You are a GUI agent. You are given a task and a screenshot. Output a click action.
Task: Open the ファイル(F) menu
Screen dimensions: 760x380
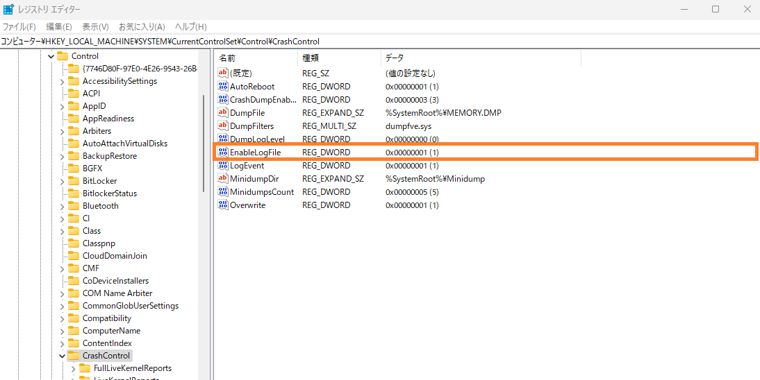[x=19, y=27]
